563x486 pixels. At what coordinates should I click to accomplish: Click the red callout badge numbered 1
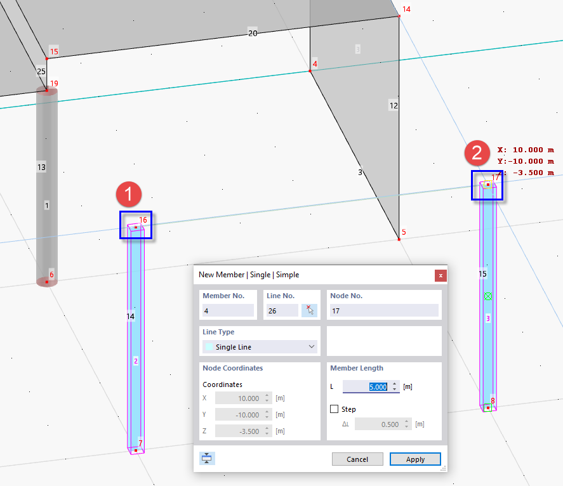pos(129,195)
